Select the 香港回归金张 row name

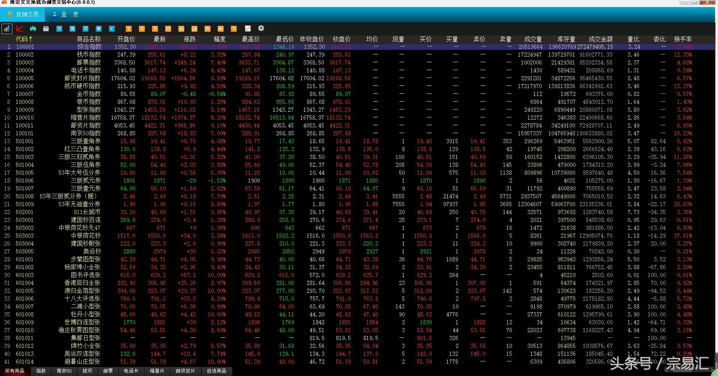coord(83,283)
